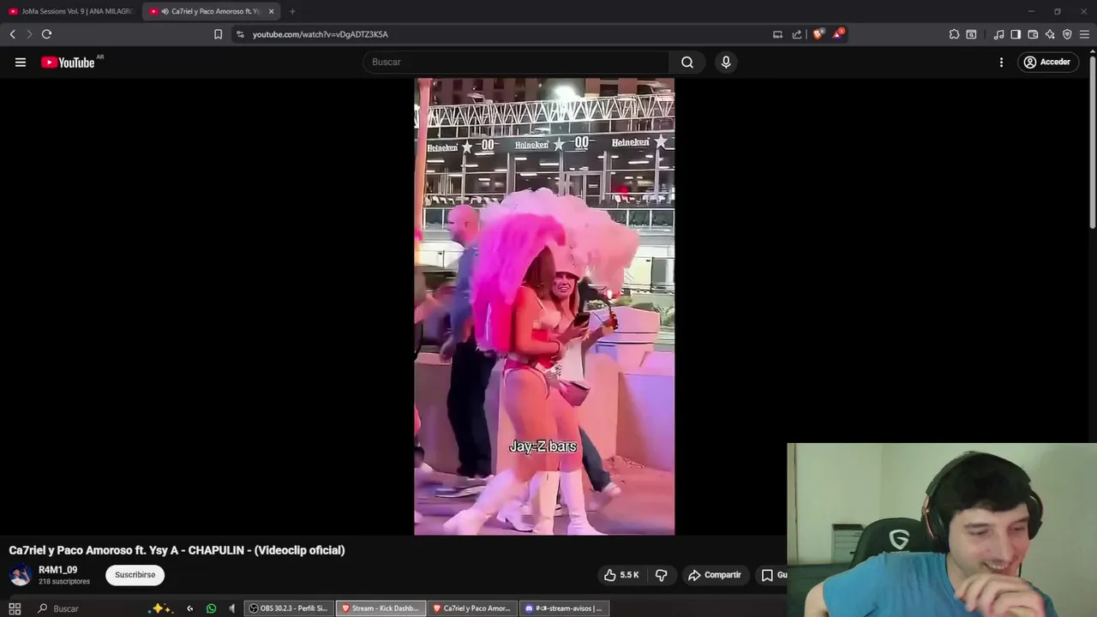Screen dimensions: 1097x617
Task: Click the search magnifier button
Action: 687,62
